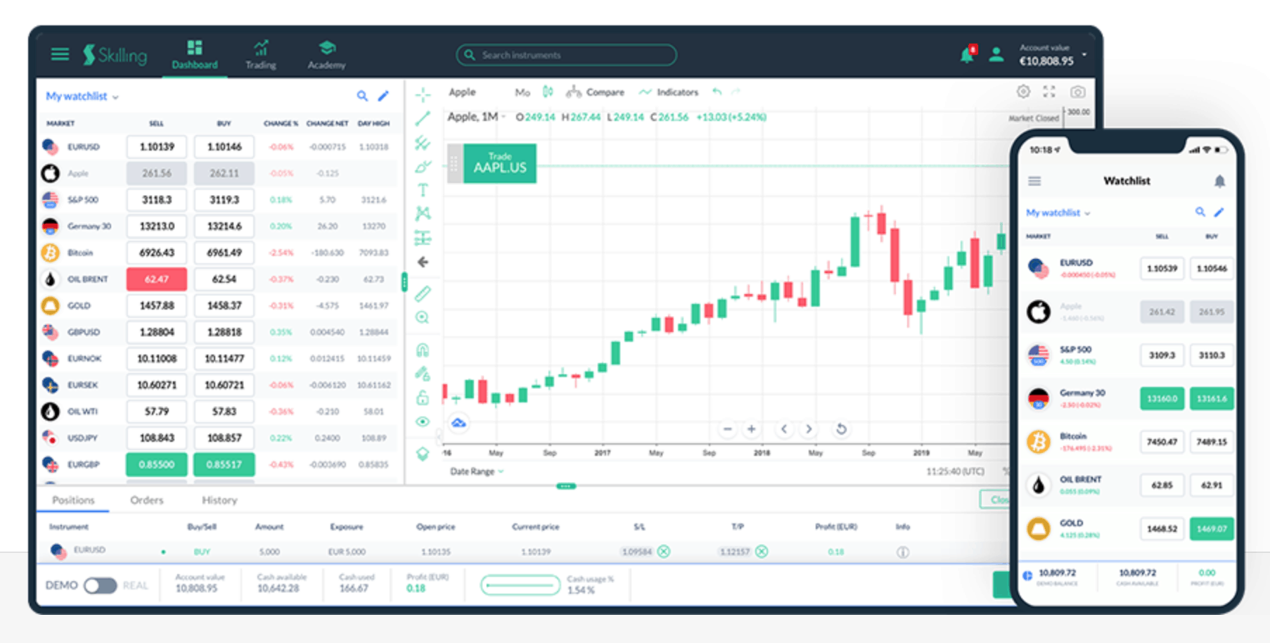1270x643 pixels.
Task: Click OIL BRENT sell price 62.47
Action: coord(156,279)
